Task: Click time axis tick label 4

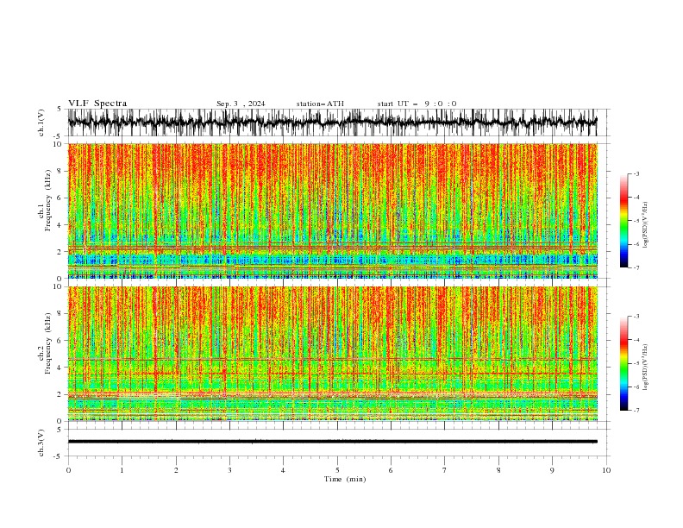Action: pos(284,470)
